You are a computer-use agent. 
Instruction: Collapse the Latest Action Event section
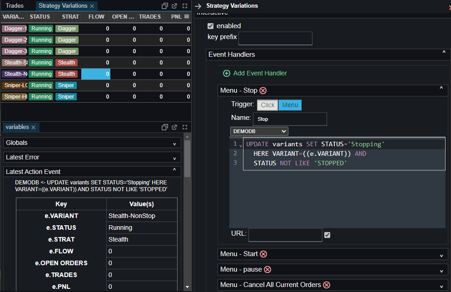click(92, 172)
